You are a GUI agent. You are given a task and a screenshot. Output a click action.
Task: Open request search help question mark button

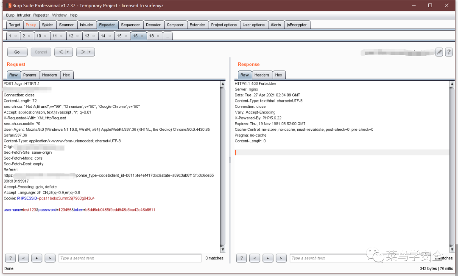pos(11,258)
